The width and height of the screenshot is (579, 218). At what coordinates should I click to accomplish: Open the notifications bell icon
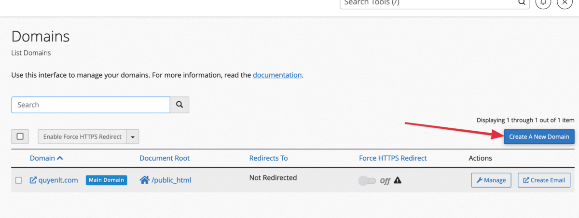(x=544, y=2)
